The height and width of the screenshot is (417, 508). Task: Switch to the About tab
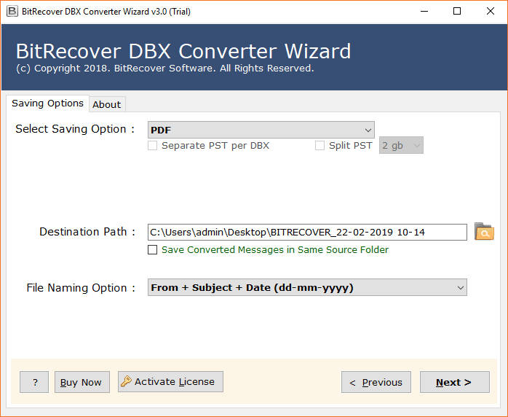106,104
